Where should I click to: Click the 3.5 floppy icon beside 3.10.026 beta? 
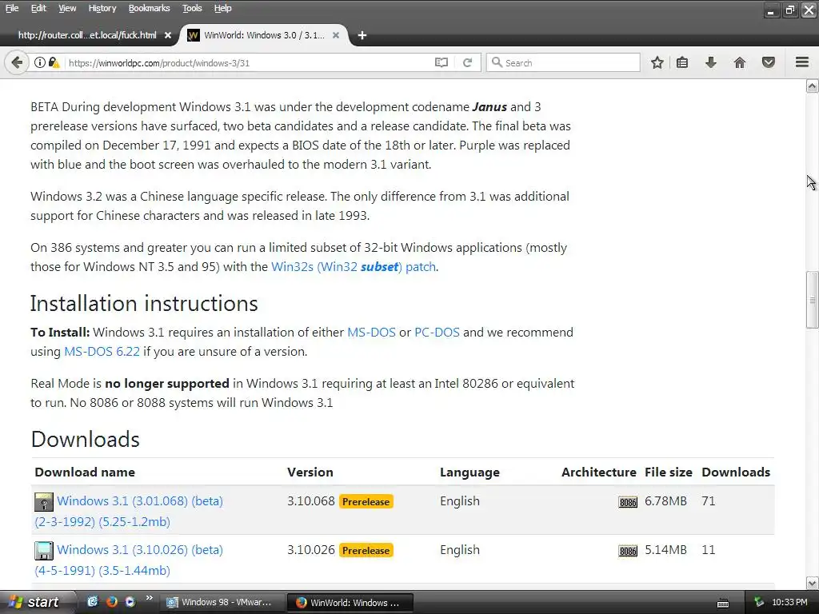(44, 551)
